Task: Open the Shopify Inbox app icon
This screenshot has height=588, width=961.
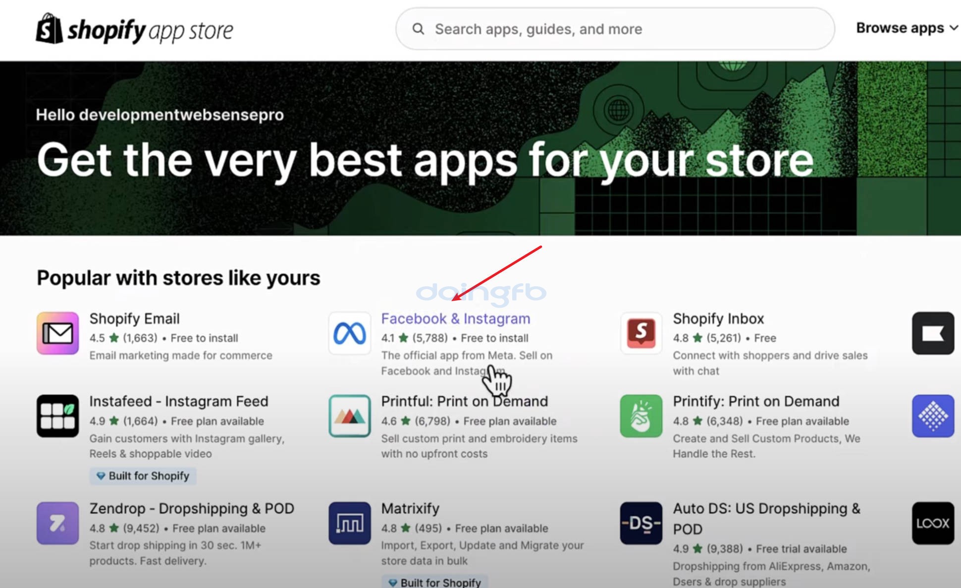Action: [641, 333]
